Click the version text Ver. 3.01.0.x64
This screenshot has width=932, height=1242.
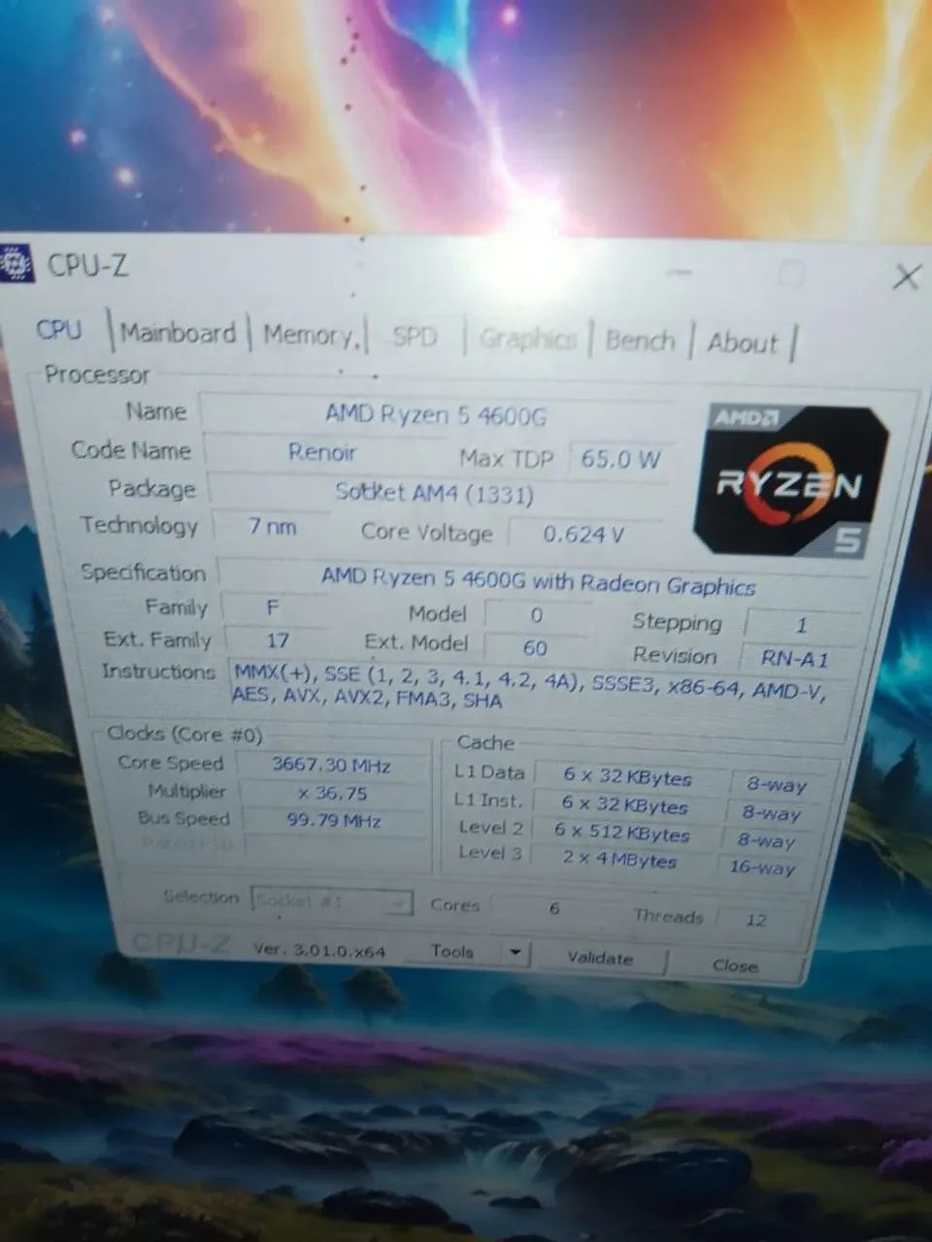pos(319,950)
